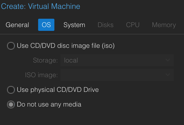
Task: Click the 'Use CD/DVD disc image file (iso)' label
Action: tap(66, 46)
